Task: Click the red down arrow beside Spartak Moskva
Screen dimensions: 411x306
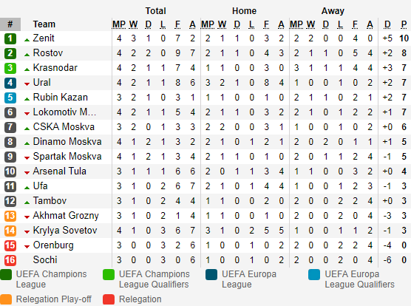Action: coord(27,158)
